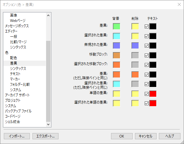The width and height of the screenshot is (184, 144).
Task: Click the tree scrollbar up arrow
Action: [x=48, y=15]
